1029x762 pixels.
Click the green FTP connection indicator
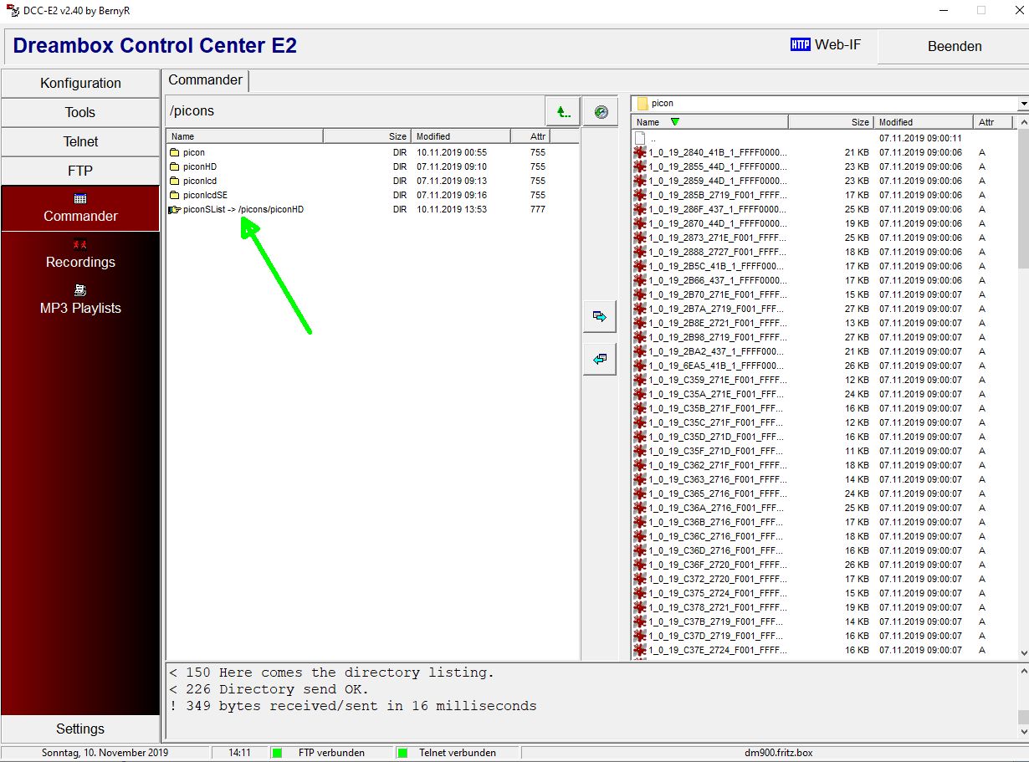[x=277, y=753]
